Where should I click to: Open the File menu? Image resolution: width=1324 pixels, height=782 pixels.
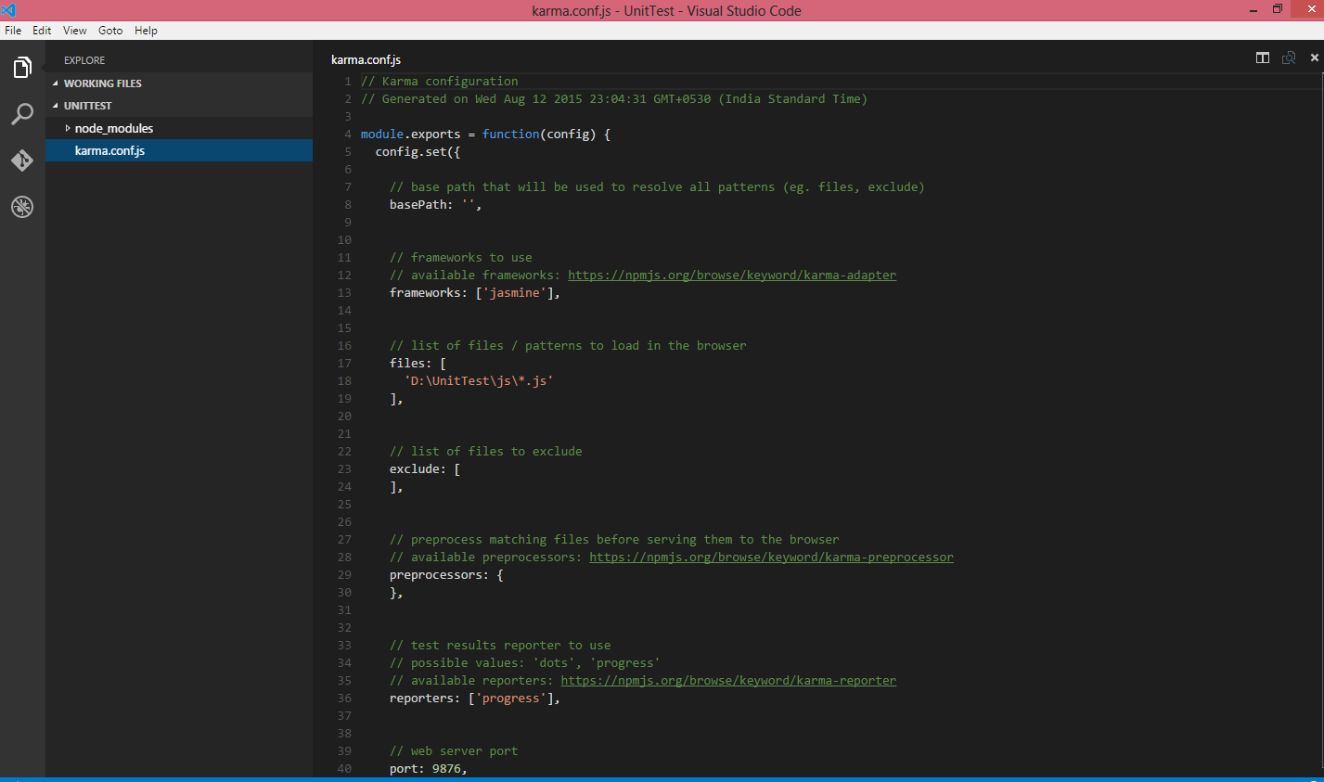pos(13,31)
